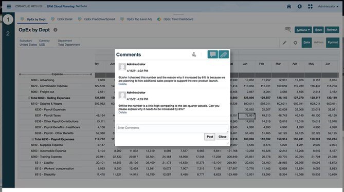Click the Apr column header
Image resolution: width=344 pixels, height=192 pixels.
(295, 64)
